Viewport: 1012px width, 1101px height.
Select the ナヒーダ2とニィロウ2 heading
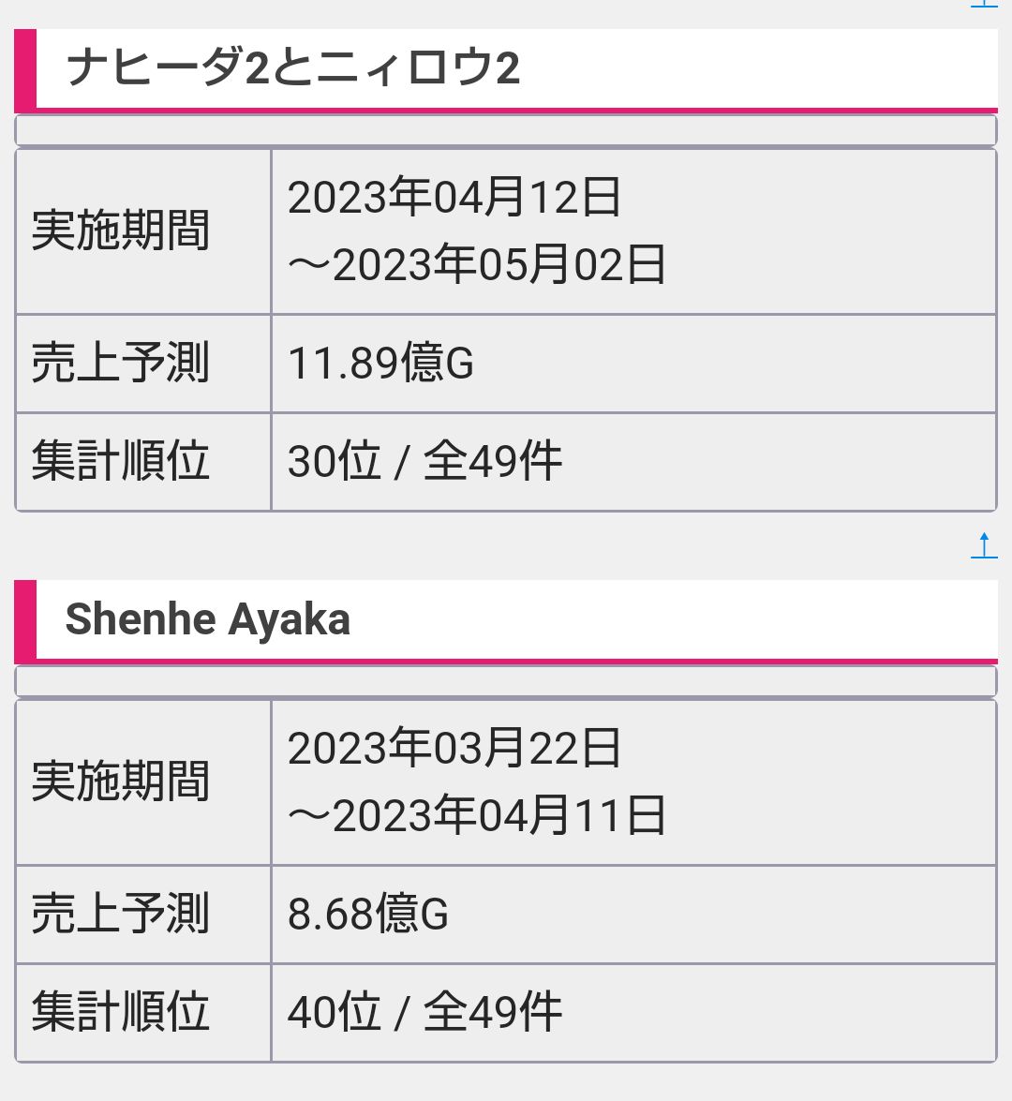tap(292, 69)
